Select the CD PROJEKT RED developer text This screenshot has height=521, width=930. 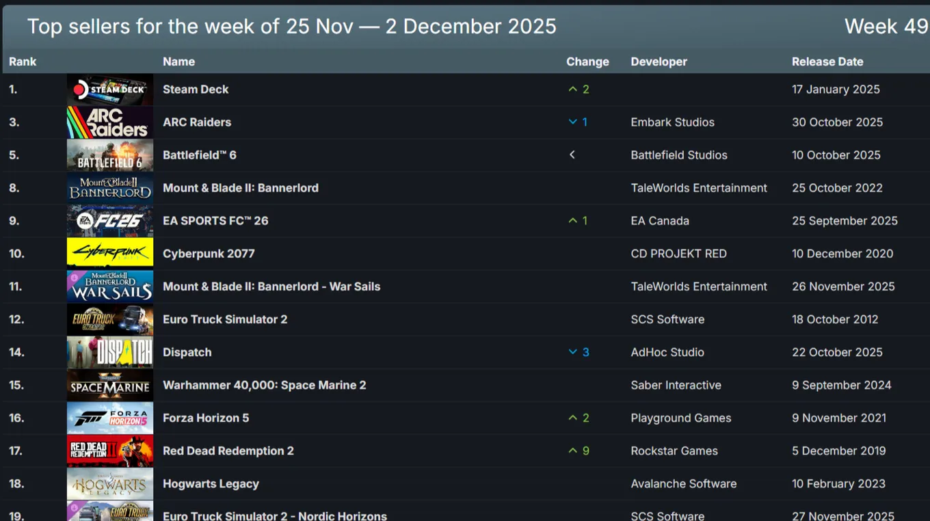click(x=678, y=254)
